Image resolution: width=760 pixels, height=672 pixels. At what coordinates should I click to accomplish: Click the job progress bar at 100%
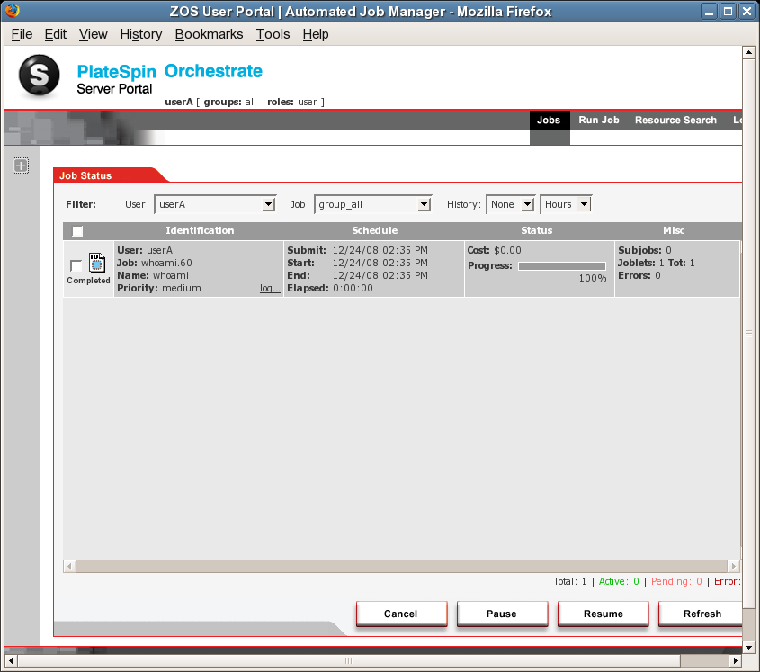pos(562,265)
